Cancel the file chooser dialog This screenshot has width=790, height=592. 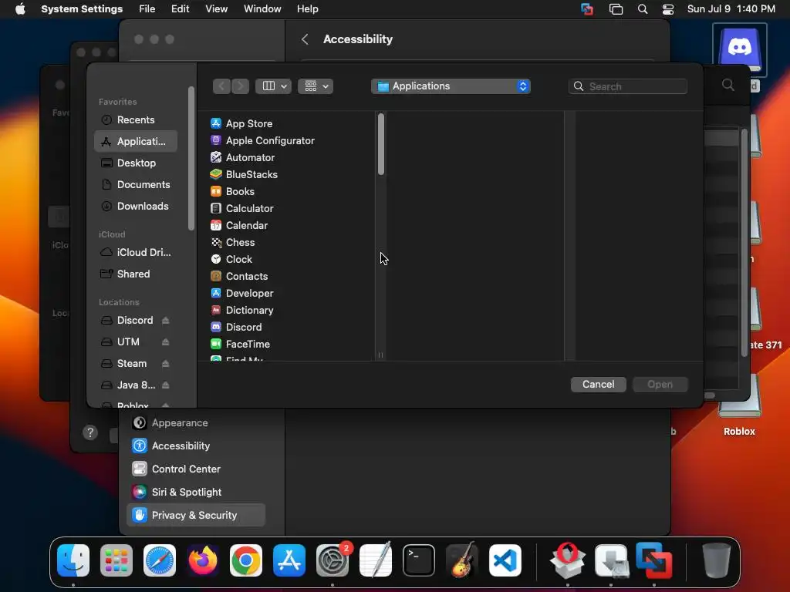click(598, 384)
